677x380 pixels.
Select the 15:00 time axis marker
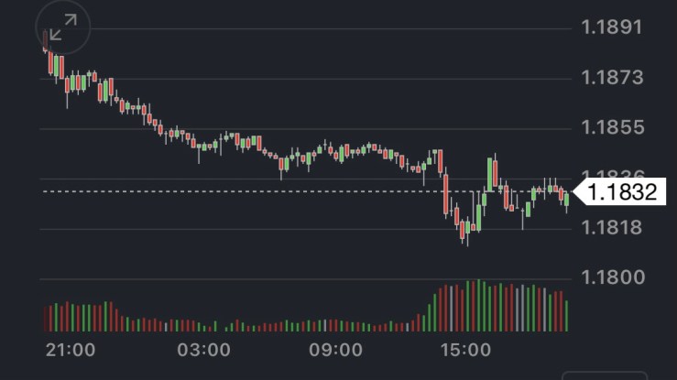click(x=466, y=350)
